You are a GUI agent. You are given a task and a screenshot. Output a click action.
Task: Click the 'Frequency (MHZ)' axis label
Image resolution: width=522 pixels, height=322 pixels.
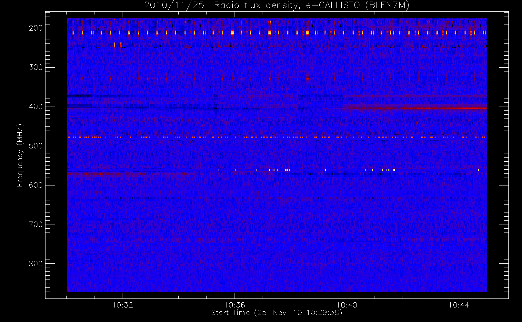[20, 155]
